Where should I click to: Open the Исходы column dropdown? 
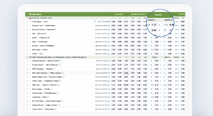tap(120, 14)
